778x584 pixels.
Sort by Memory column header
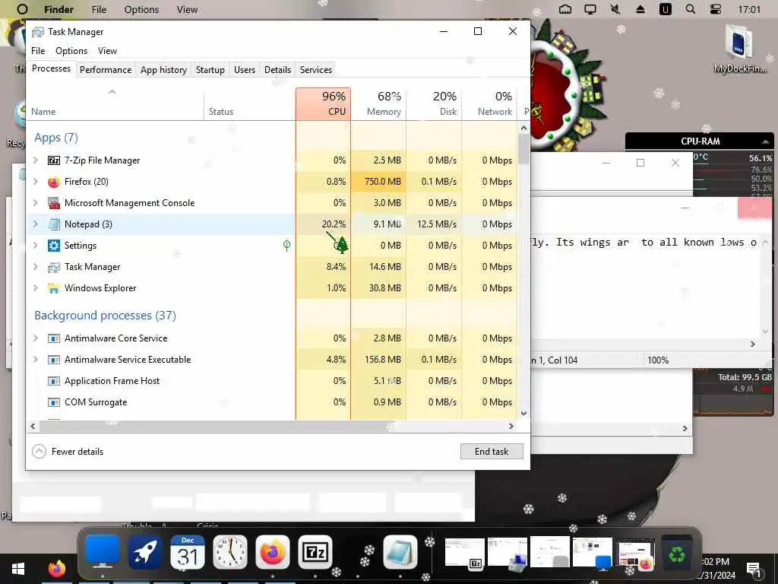click(x=378, y=103)
